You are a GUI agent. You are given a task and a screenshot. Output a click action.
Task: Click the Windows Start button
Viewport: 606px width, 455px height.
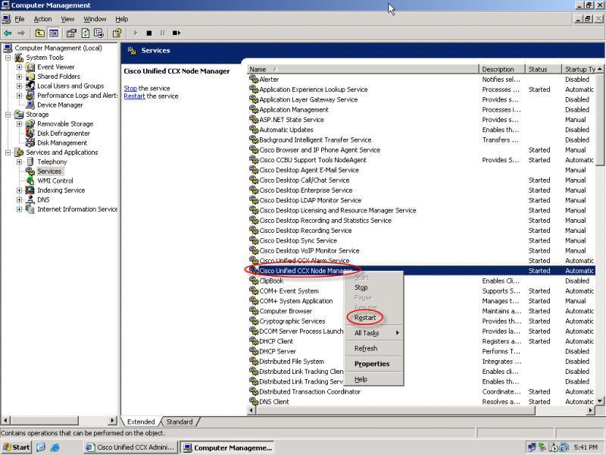[x=16, y=447]
